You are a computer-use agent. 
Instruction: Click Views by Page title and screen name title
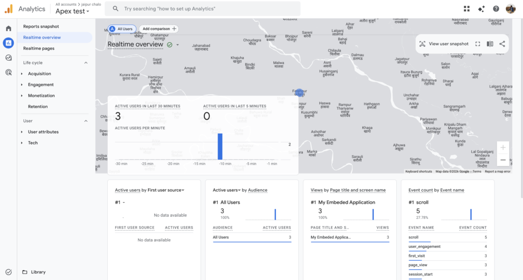[348, 190]
